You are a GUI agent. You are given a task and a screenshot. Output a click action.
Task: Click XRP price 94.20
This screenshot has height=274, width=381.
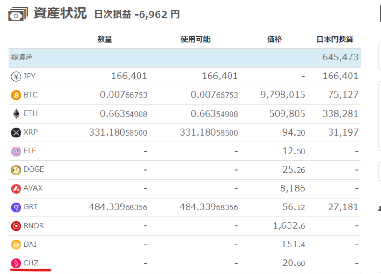293,132
